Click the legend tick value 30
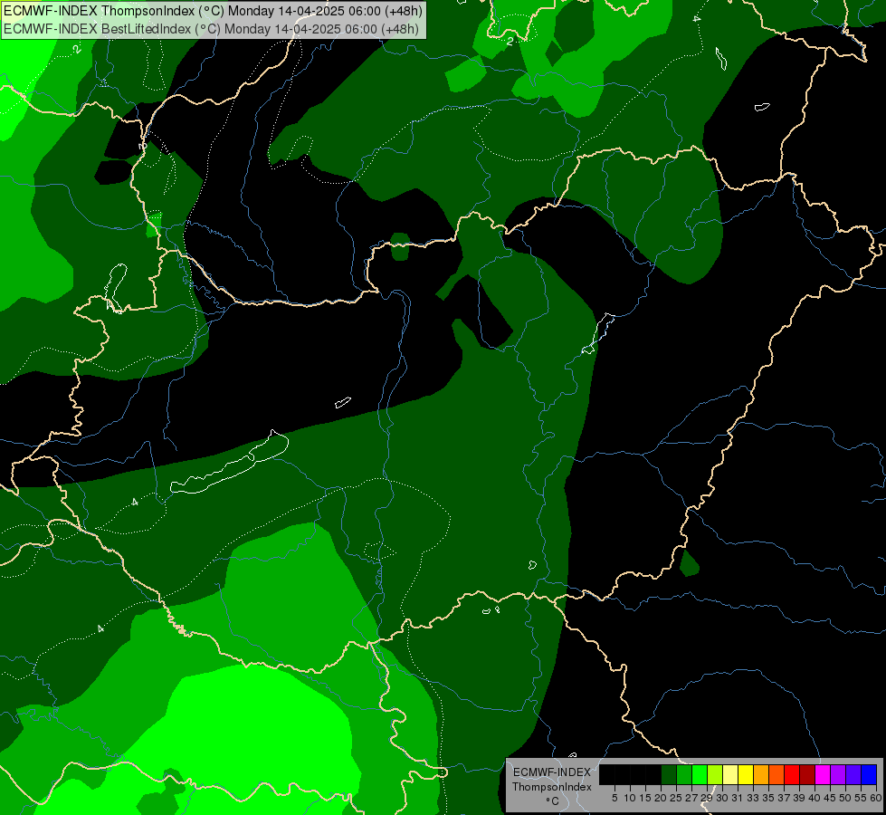The height and width of the screenshot is (815, 886). [722, 798]
